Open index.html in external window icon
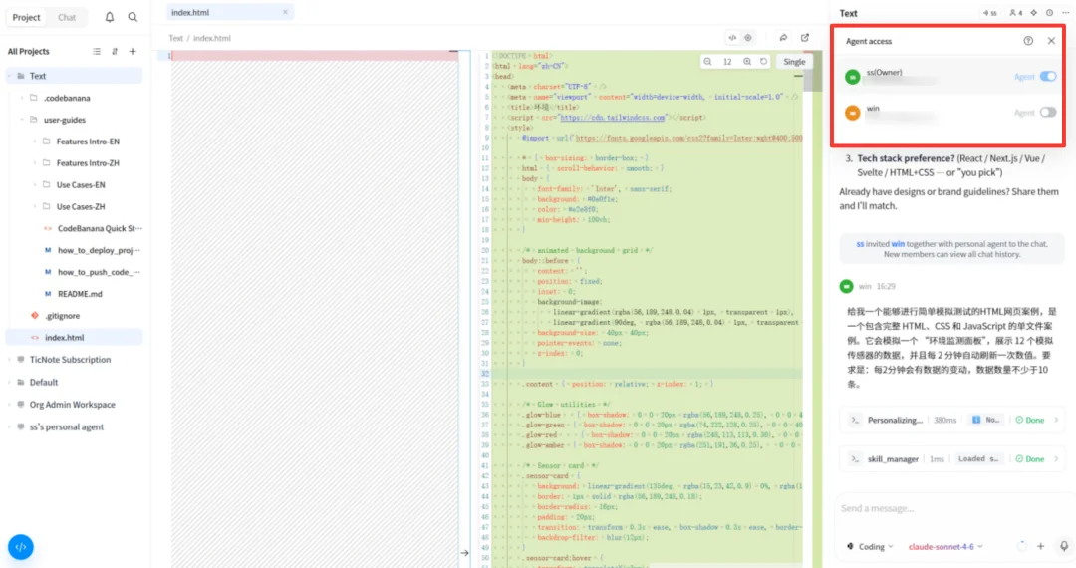Screen dimensions: 1076x568 pyautogui.click(x=805, y=38)
